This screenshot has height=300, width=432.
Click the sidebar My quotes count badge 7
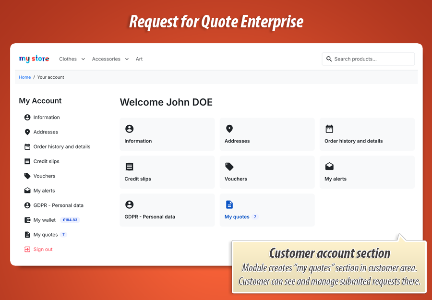coord(64,235)
